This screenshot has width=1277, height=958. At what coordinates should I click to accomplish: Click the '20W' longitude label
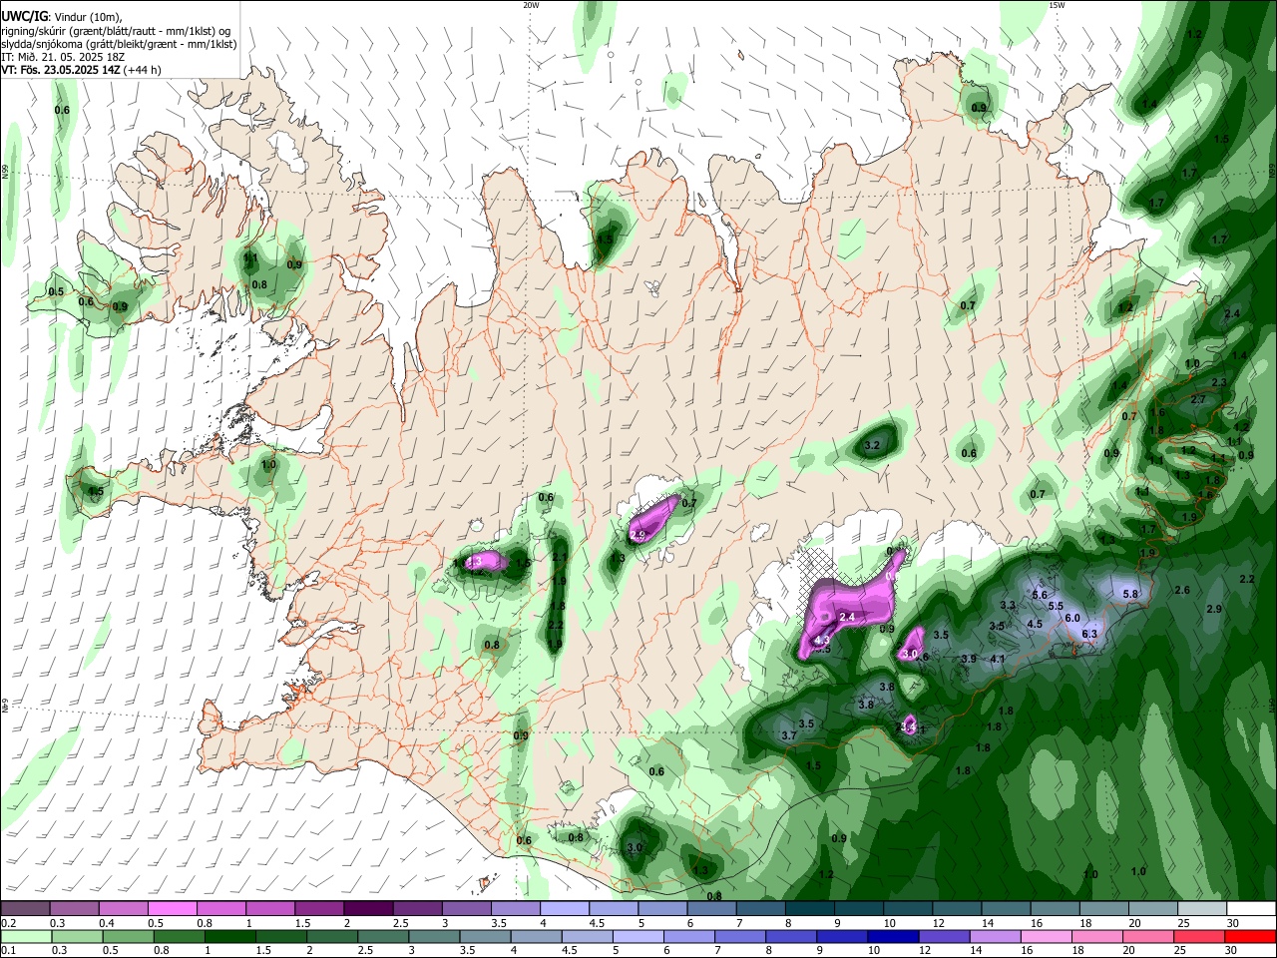coord(531,5)
